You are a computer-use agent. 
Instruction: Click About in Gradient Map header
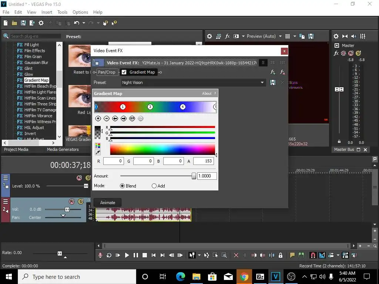pos(207,94)
